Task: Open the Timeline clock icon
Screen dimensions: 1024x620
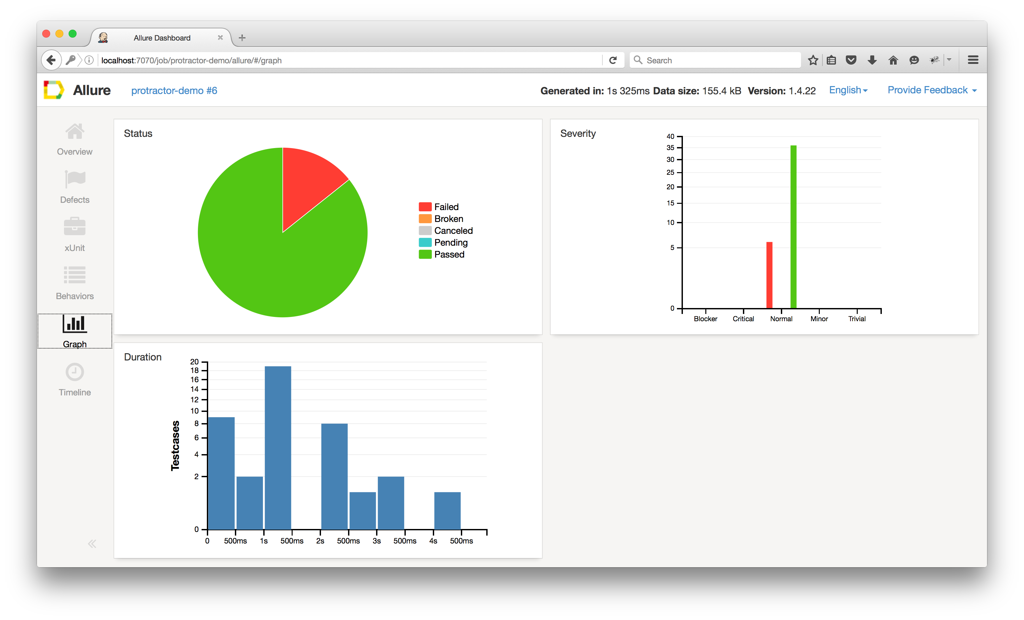Action: 75,372
